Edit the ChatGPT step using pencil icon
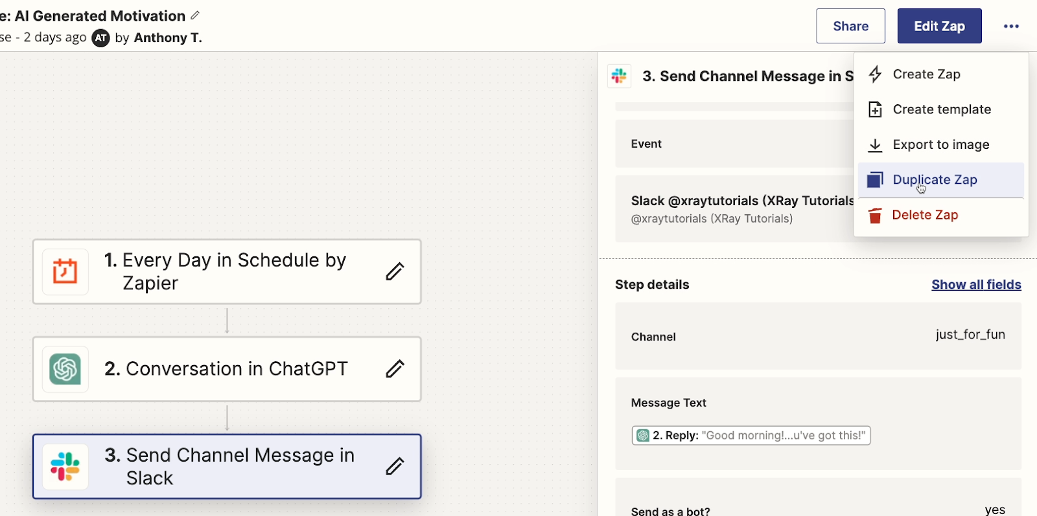The width and height of the screenshot is (1037, 516). [395, 369]
